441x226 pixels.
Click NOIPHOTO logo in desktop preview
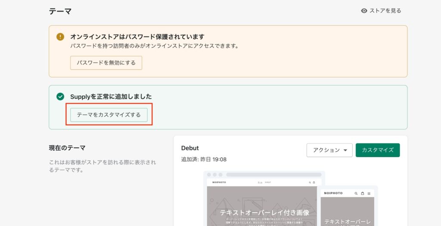pos(219,182)
